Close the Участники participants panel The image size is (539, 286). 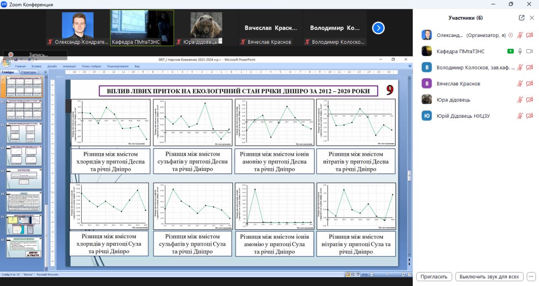(532, 18)
